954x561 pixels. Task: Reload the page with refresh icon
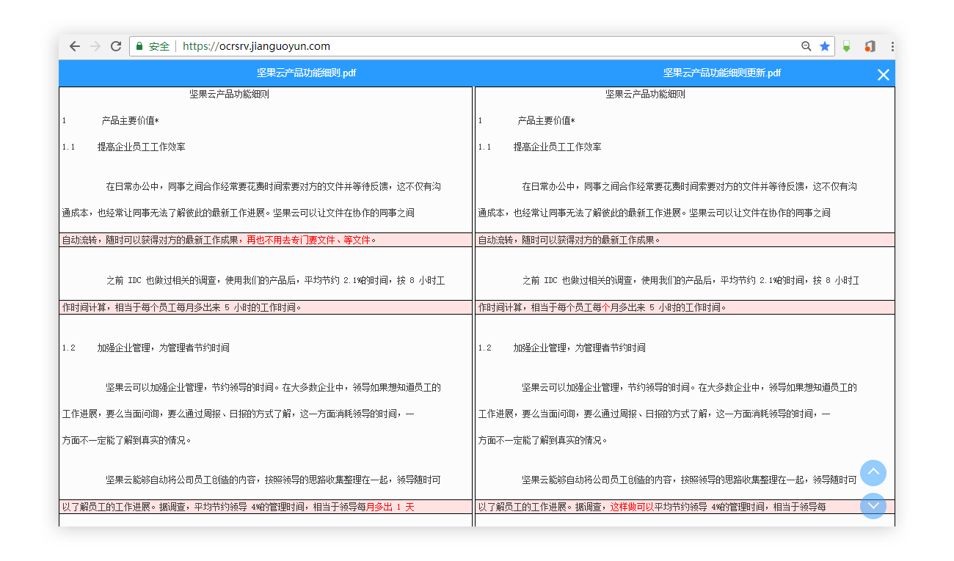pyautogui.click(x=116, y=46)
